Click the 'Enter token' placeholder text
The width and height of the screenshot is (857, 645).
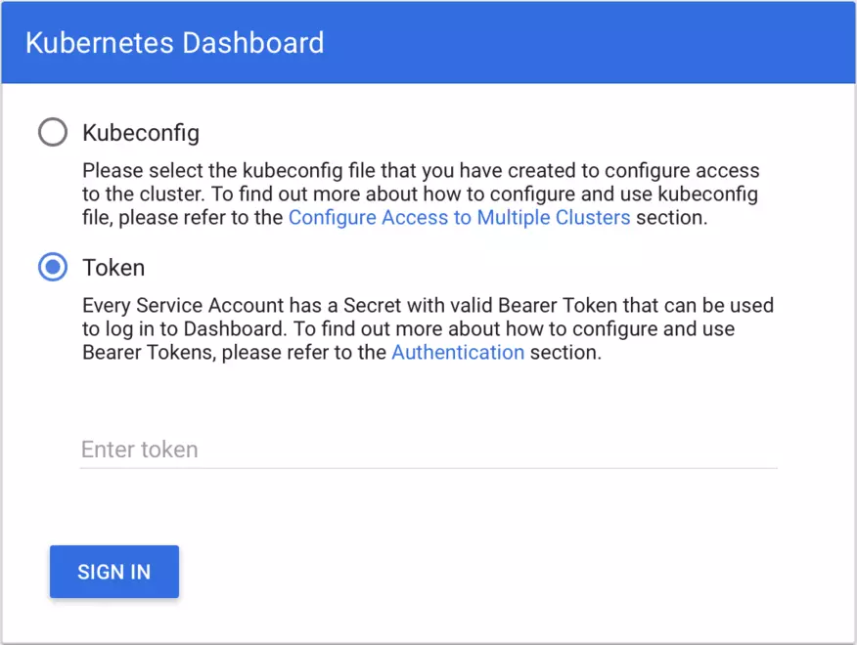[x=140, y=450]
